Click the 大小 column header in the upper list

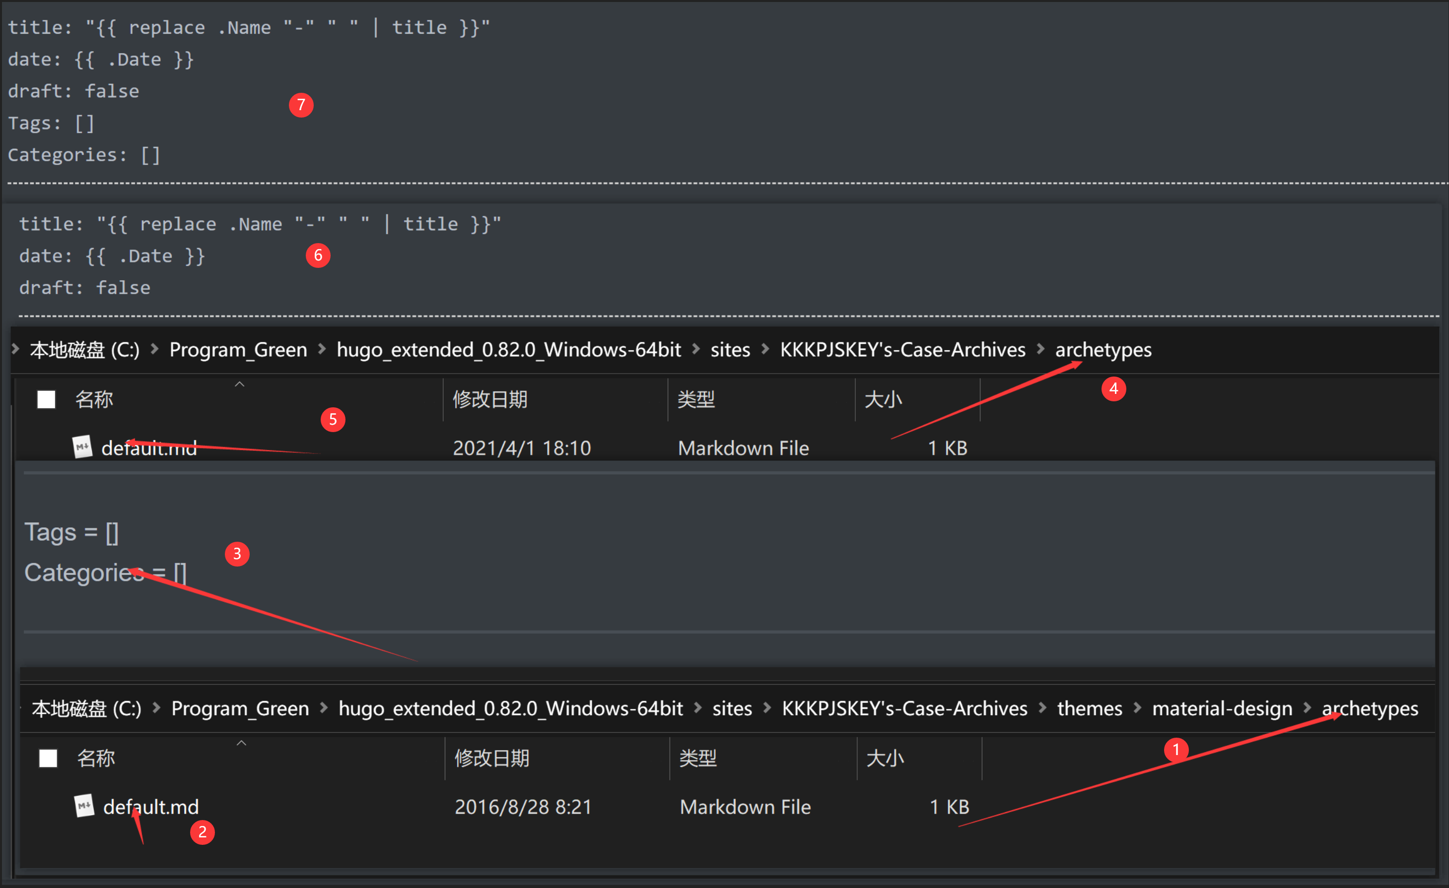tap(882, 400)
